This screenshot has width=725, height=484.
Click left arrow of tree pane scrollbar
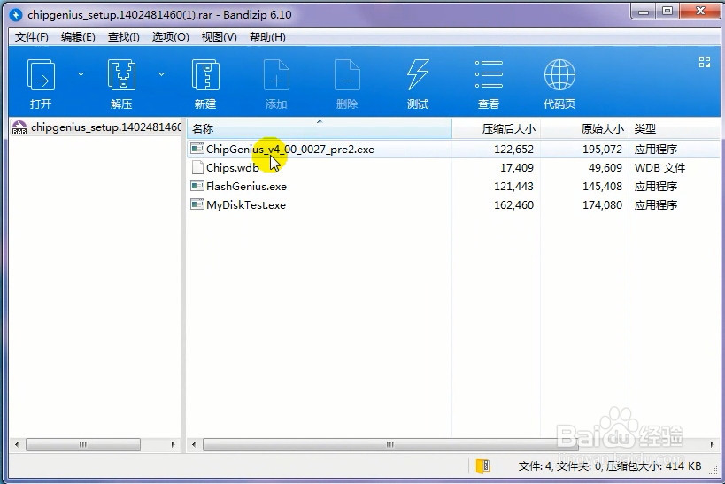(17, 444)
